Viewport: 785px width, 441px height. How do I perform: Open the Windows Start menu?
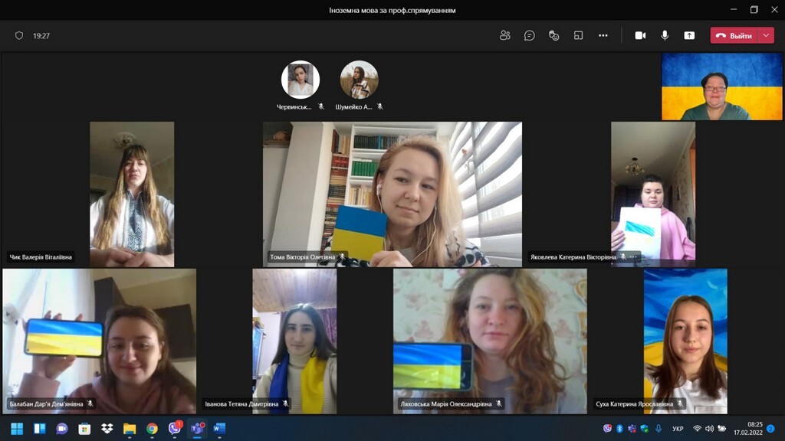pos(17,428)
